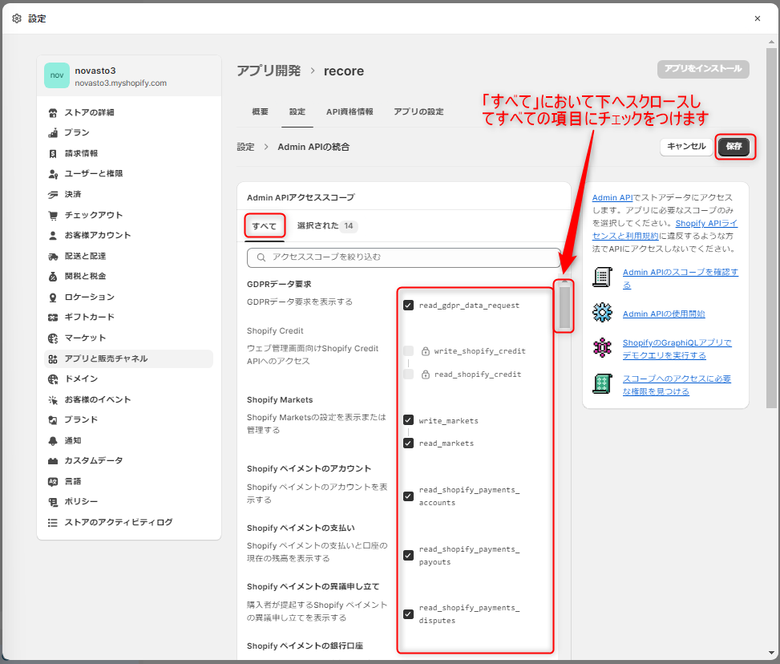
Task: Click the ギフトカード icon
Action: [x=53, y=317]
